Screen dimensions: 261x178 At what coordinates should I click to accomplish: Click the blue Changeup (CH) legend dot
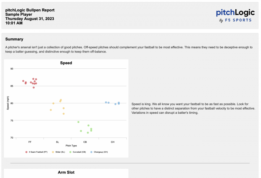click(91, 152)
